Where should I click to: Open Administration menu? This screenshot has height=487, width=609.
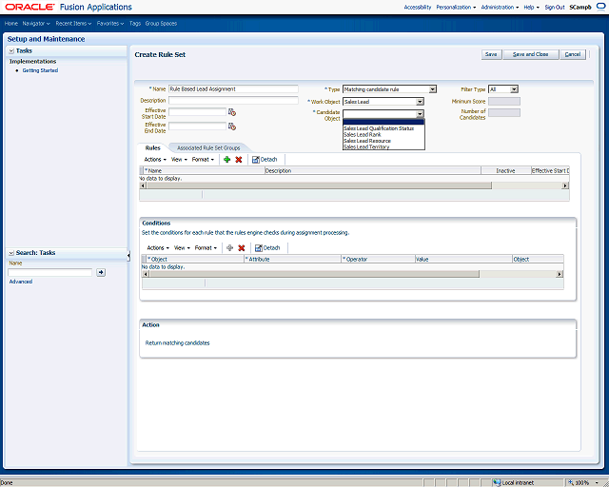coord(500,7)
